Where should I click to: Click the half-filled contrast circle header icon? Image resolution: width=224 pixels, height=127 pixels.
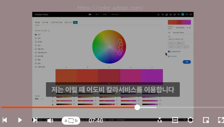coord(162,15)
